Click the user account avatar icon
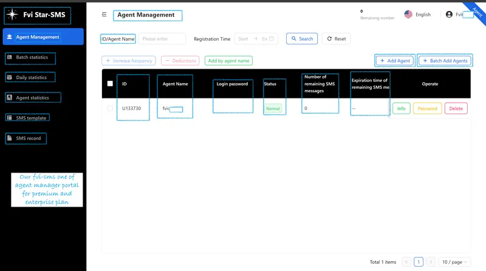This screenshot has width=486, height=271. pos(449,14)
